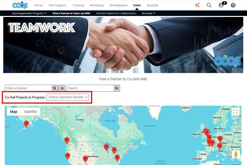
Task: Focus the partner Search field
Action: (x=90, y=88)
